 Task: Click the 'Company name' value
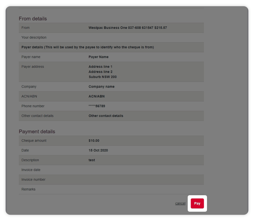[101, 87]
